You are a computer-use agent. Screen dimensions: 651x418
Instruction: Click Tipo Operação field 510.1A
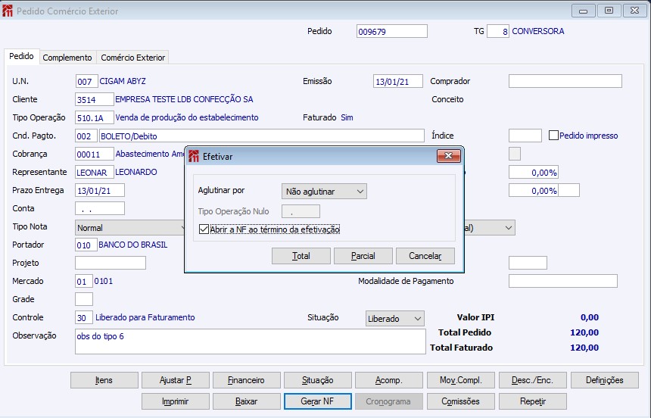click(95, 117)
